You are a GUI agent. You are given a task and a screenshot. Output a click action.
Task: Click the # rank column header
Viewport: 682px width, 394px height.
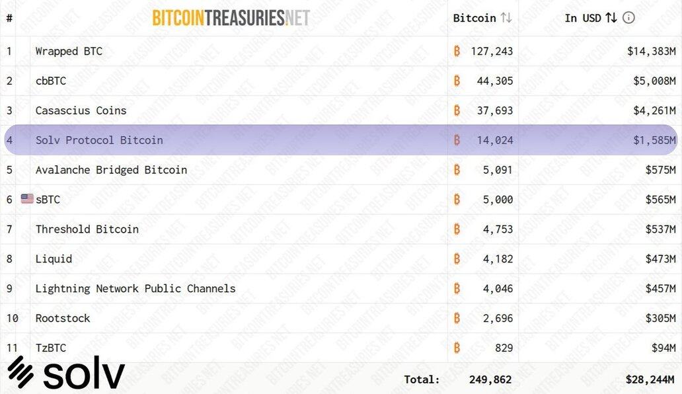click(x=9, y=18)
